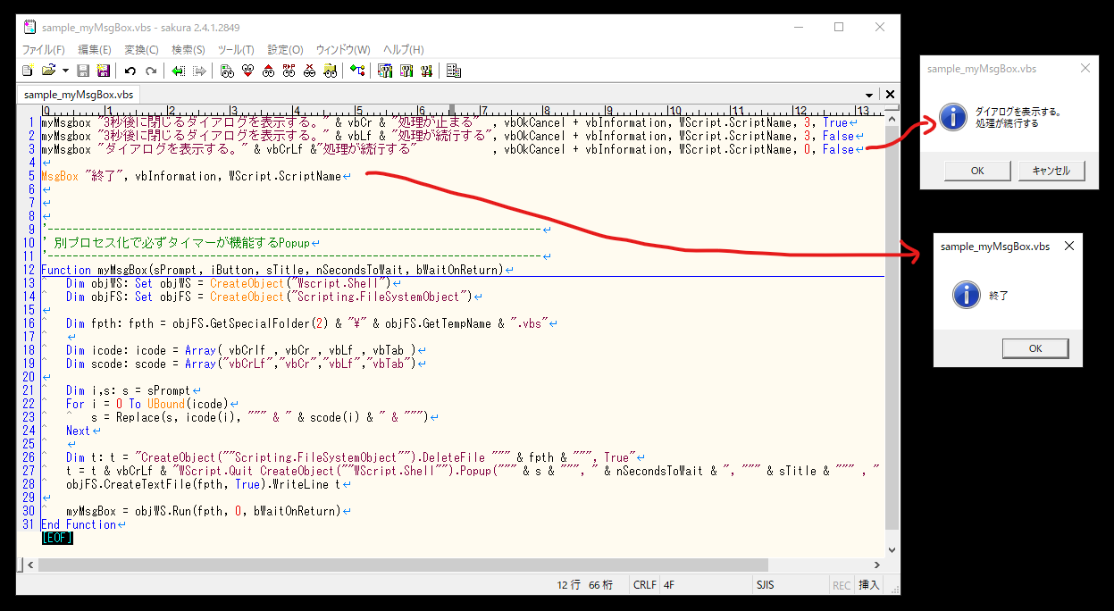
Task: Open the recent files dropdown arrow
Action: (x=64, y=70)
